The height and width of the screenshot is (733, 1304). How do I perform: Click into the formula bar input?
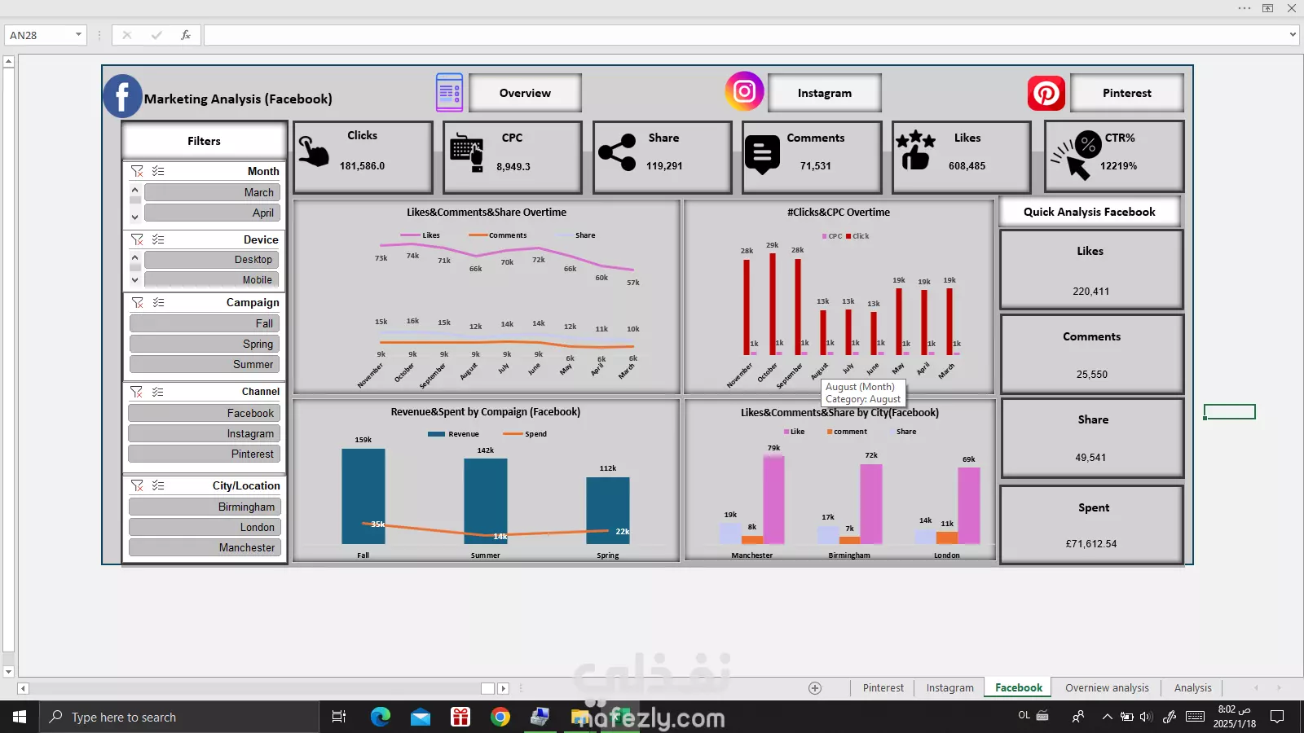coord(744,35)
